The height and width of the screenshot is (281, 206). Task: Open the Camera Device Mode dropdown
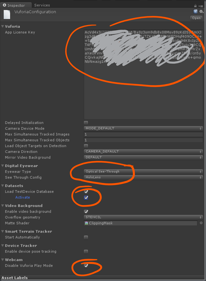pos(143,128)
